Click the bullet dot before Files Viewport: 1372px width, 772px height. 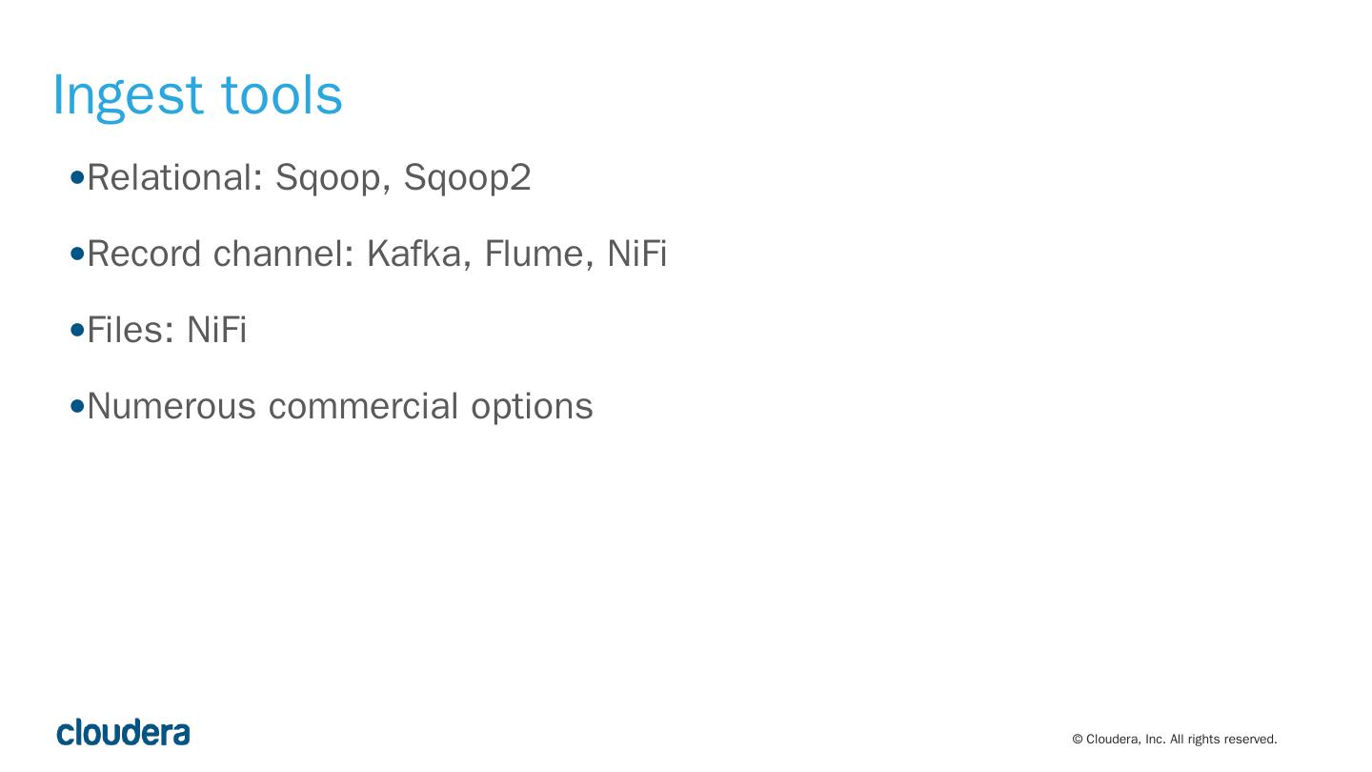click(78, 330)
